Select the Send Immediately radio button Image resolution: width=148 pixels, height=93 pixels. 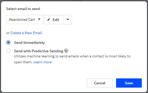click(x=9, y=42)
